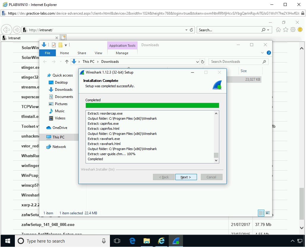Open IE Favorites star icon
The height and width of the screenshot is (248, 306).
click(x=286, y=30)
